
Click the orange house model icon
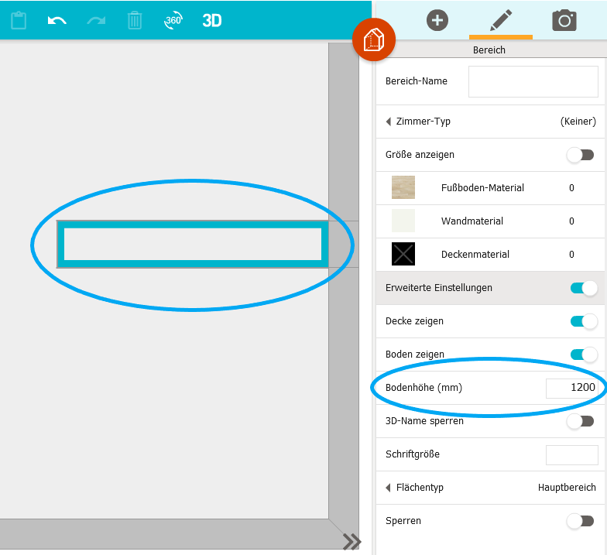pos(374,39)
